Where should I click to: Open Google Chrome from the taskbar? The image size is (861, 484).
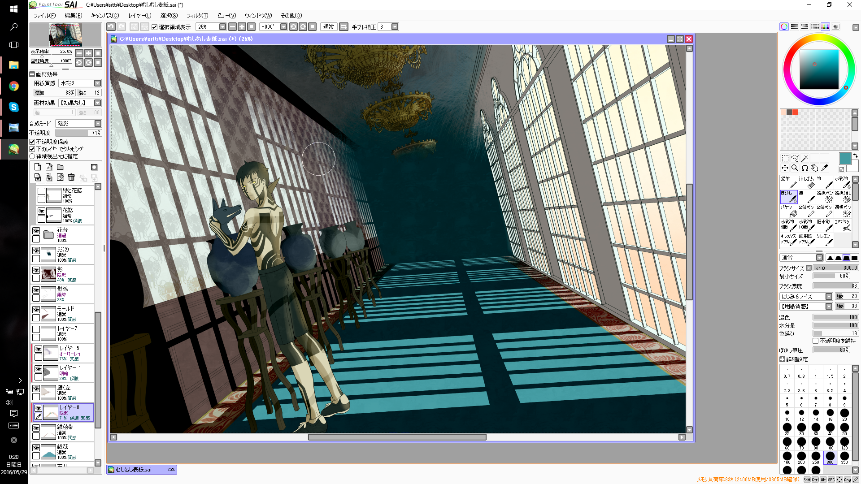[14, 86]
